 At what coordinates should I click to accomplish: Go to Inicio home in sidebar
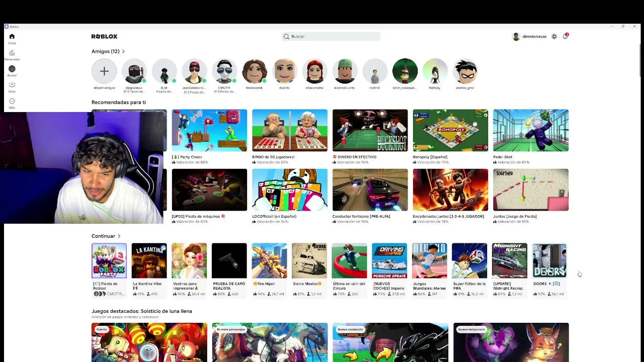[x=12, y=39]
